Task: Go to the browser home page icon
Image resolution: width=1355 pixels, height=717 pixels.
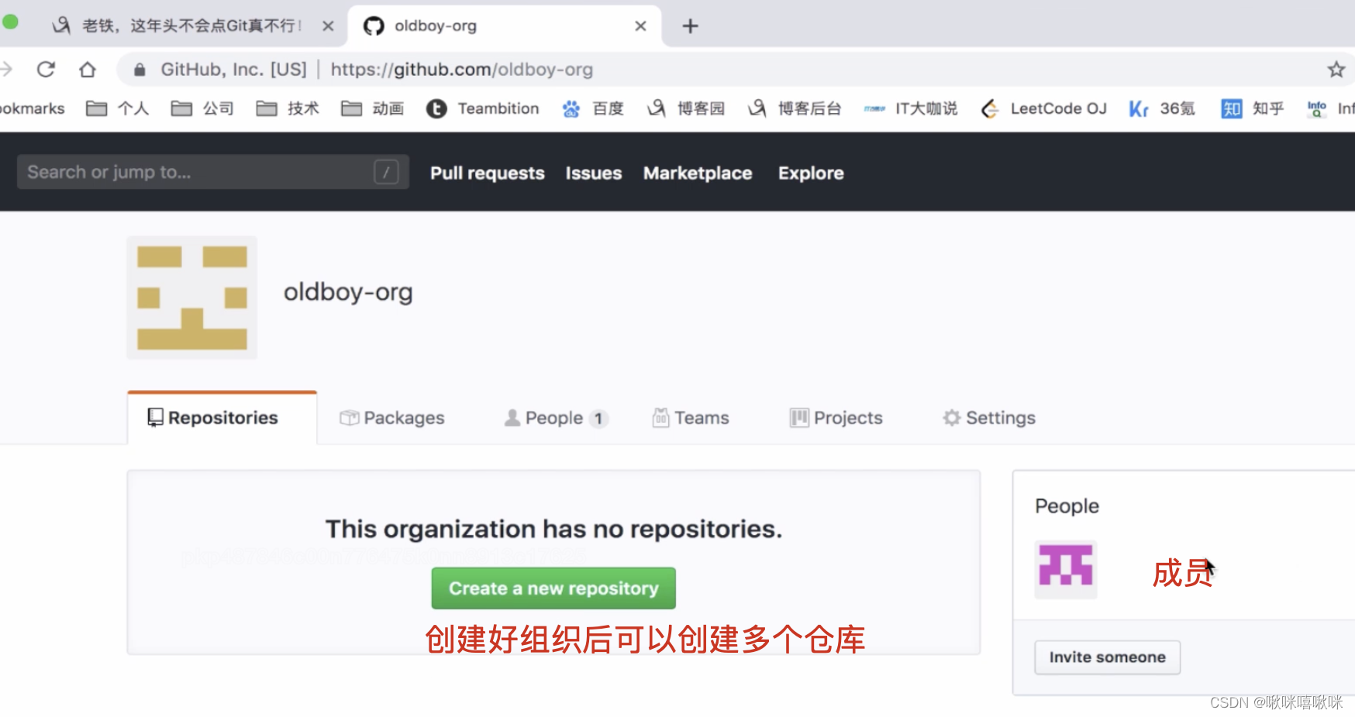Action: pos(88,70)
